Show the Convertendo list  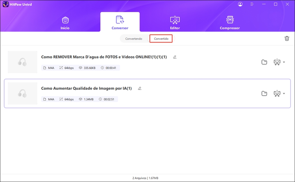[x=134, y=39]
